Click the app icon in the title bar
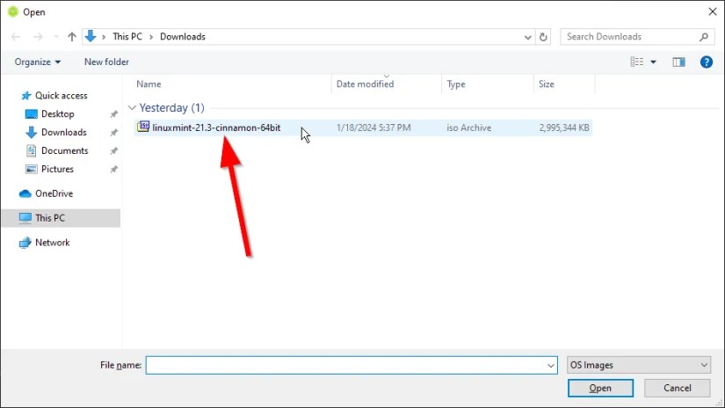Screen dimensions: 725x408 coord(13,11)
